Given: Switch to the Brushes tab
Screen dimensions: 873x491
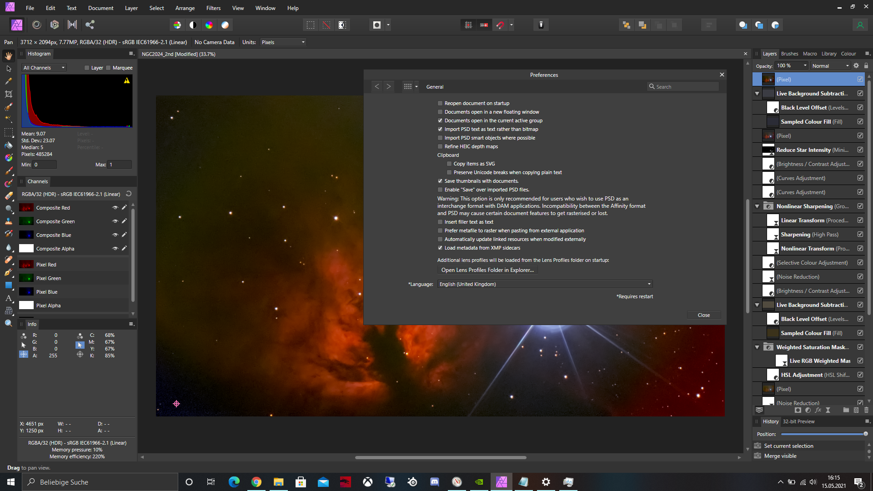Looking at the screenshot, I should [789, 54].
